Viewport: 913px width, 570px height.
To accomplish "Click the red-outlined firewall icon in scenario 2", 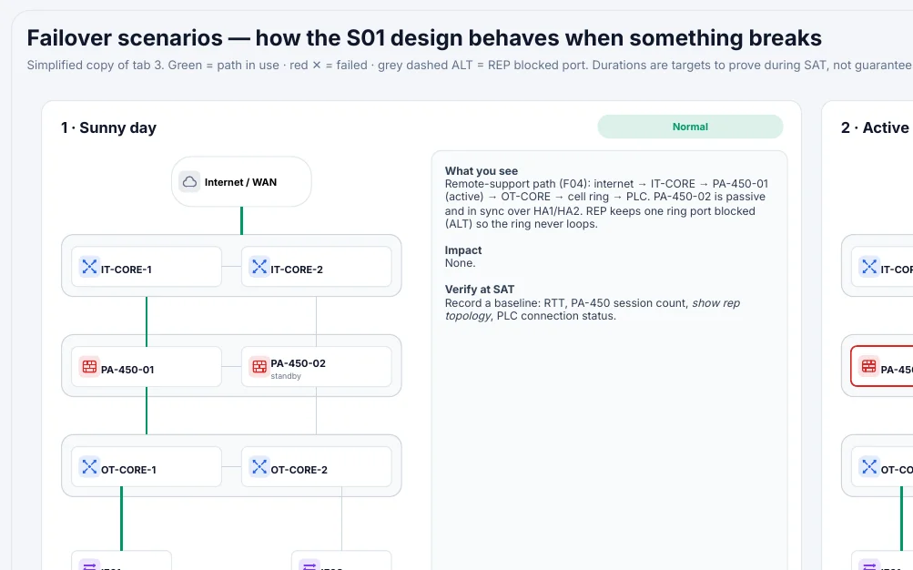I will point(868,366).
